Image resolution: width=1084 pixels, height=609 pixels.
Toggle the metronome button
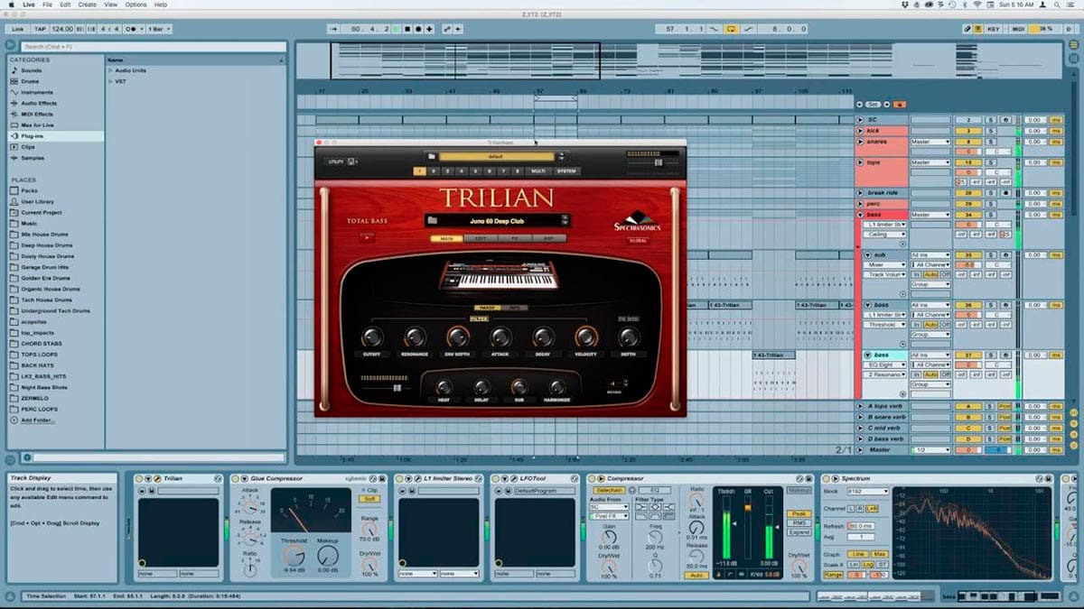(132, 29)
